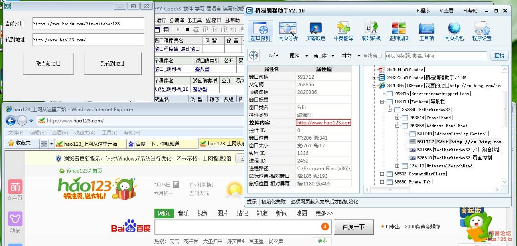The image size is (517, 246).
Task: Open the 工具箱 toolbox
Action: [426, 31]
